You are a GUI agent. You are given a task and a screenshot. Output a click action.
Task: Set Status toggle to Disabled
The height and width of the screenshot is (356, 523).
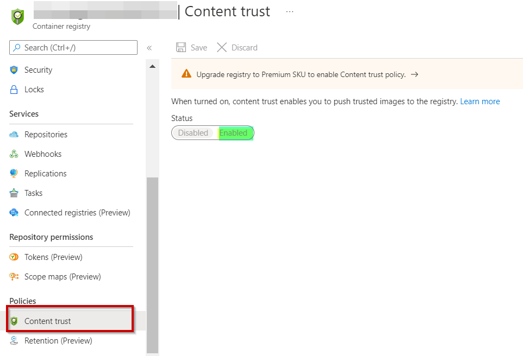pyautogui.click(x=193, y=133)
